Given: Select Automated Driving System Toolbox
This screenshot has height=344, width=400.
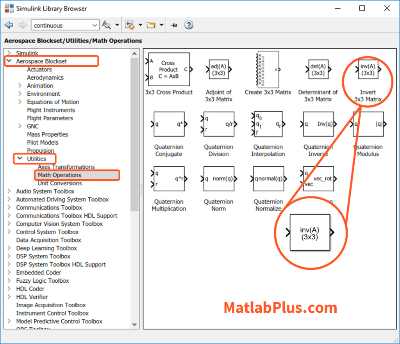Looking at the screenshot, I should tap(62, 200).
